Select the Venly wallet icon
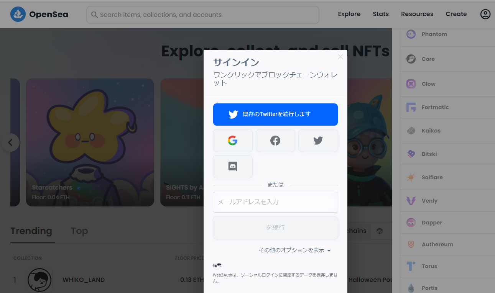The height and width of the screenshot is (293, 495). (x=411, y=200)
